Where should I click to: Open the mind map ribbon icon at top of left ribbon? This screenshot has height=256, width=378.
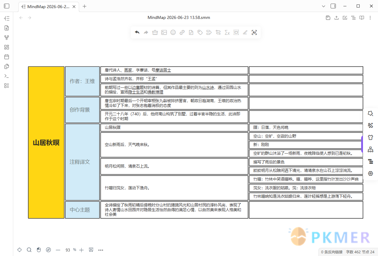tap(7, 18)
